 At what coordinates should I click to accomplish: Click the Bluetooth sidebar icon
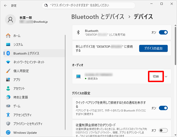[x=8, y=53]
